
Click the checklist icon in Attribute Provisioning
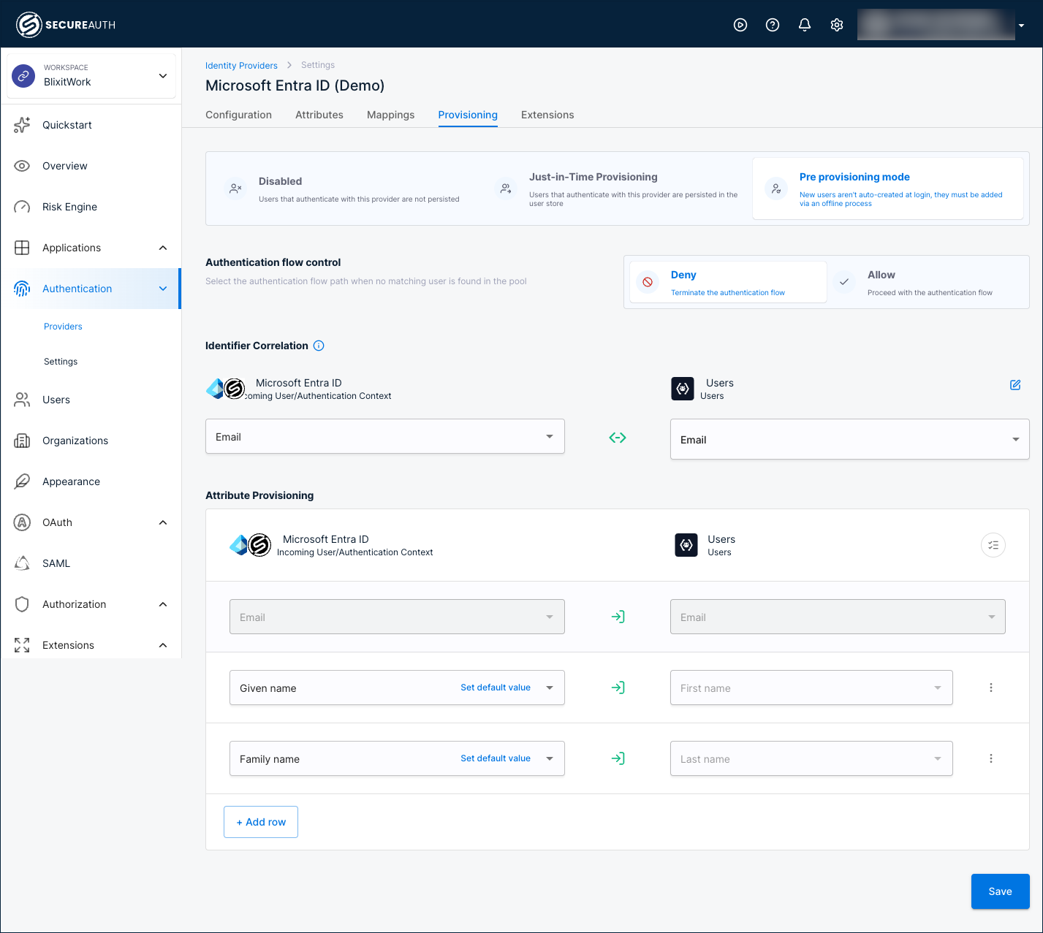pyautogui.click(x=993, y=545)
